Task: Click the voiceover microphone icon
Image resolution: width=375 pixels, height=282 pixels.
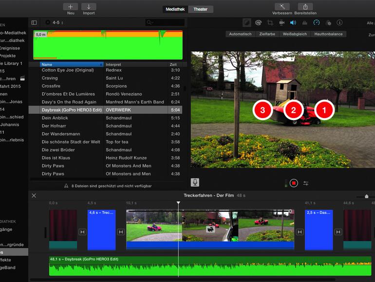Action: 195,182
